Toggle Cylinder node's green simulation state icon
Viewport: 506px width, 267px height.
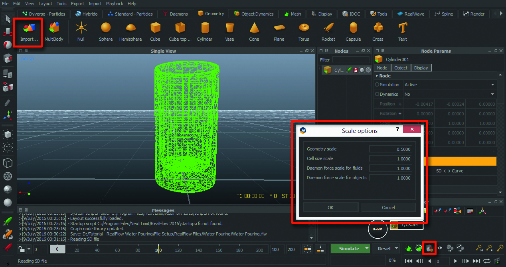tap(349, 70)
